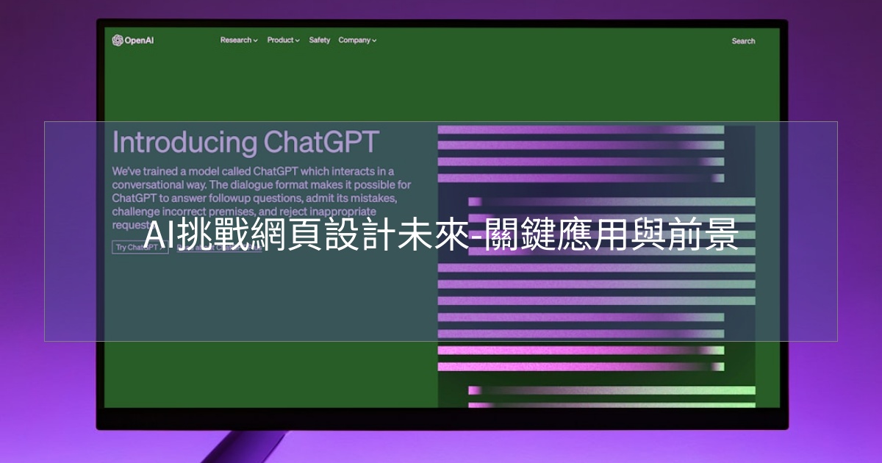Image resolution: width=882 pixels, height=463 pixels.
Task: Click the Search link
Action: [x=743, y=41]
